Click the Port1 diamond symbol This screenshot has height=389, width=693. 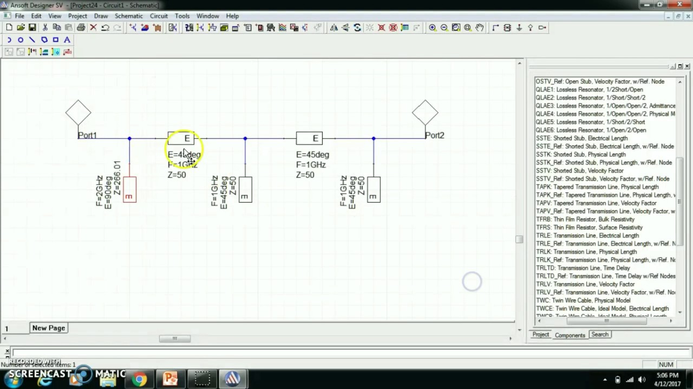tap(79, 113)
